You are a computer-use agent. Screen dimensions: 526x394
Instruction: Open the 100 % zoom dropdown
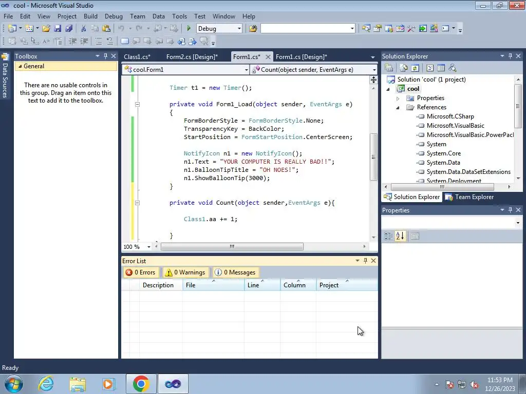tap(148, 247)
